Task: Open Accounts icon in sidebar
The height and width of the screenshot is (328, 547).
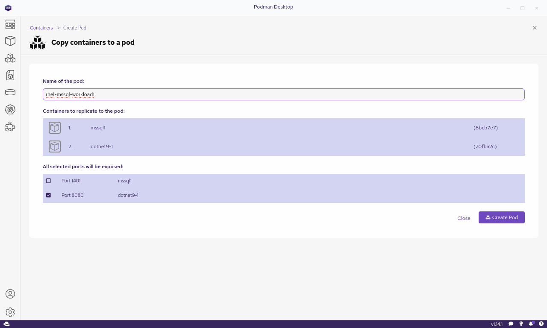Action: pos(10,294)
